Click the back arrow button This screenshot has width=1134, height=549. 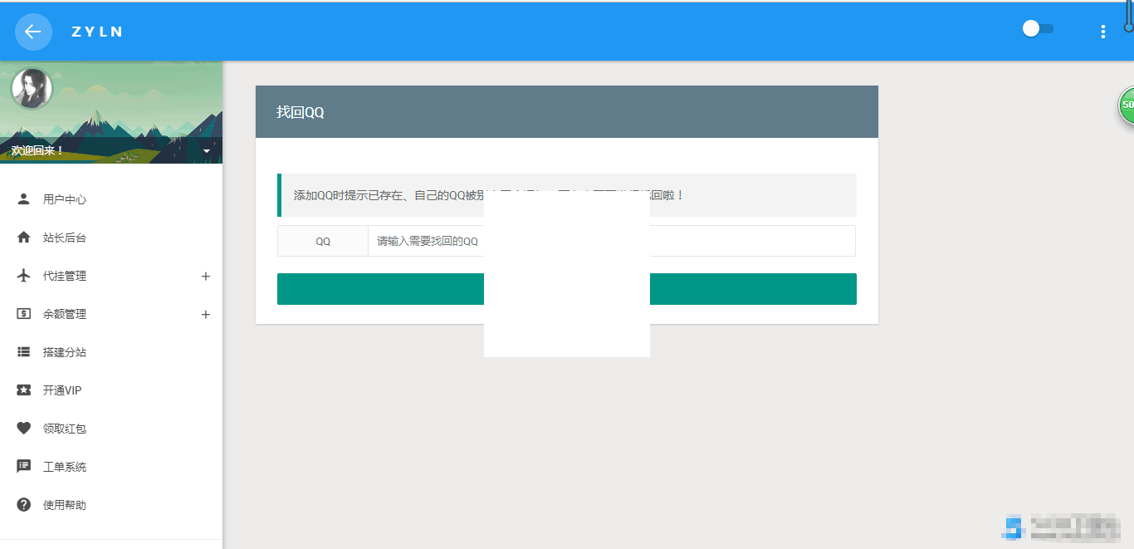click(33, 32)
